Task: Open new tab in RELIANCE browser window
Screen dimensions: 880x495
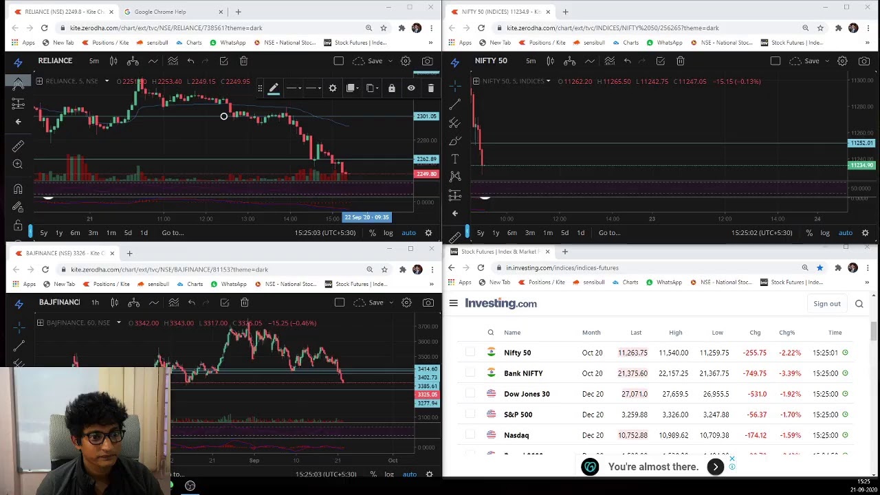Action: tap(238, 12)
